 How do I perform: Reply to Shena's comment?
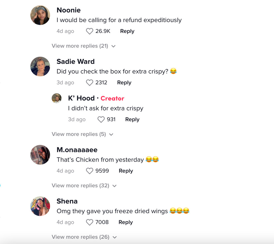[x=126, y=222]
